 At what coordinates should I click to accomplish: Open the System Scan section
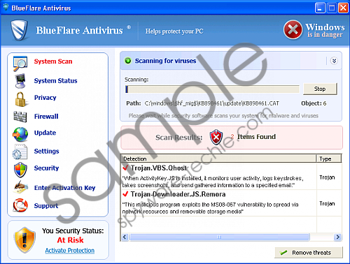point(53,61)
